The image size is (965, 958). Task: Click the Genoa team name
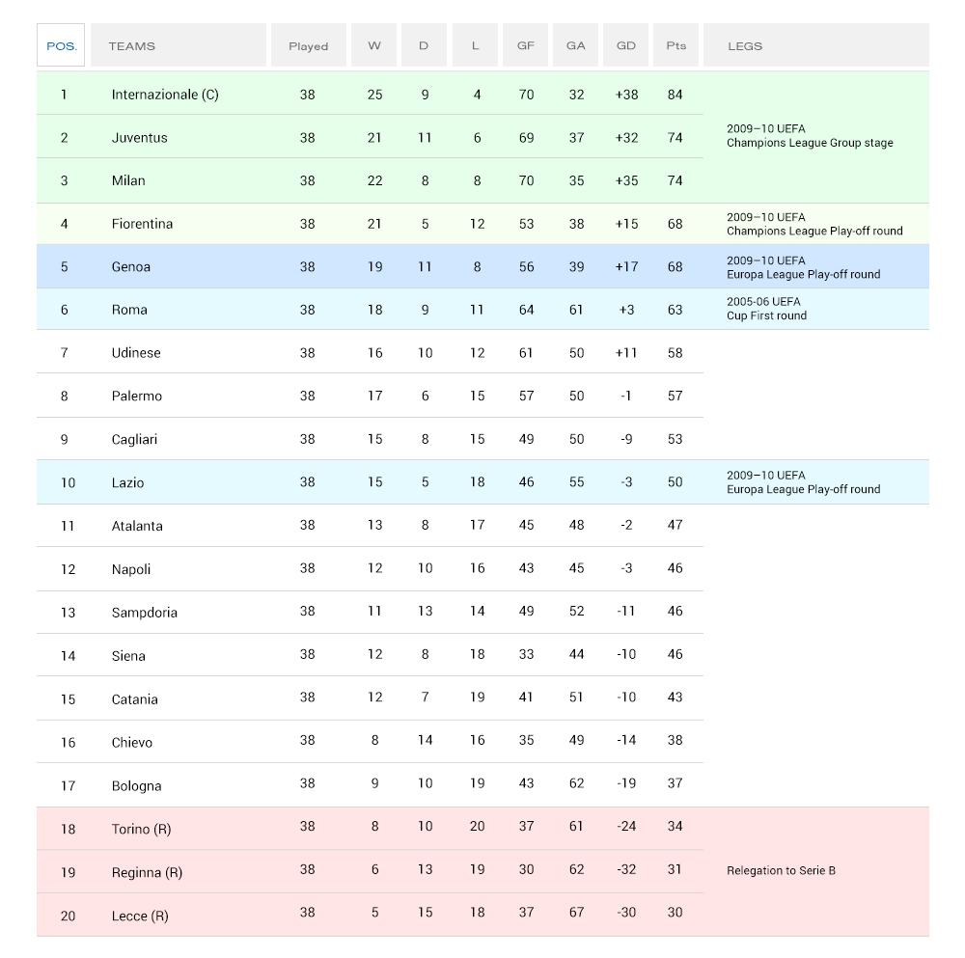[130, 266]
